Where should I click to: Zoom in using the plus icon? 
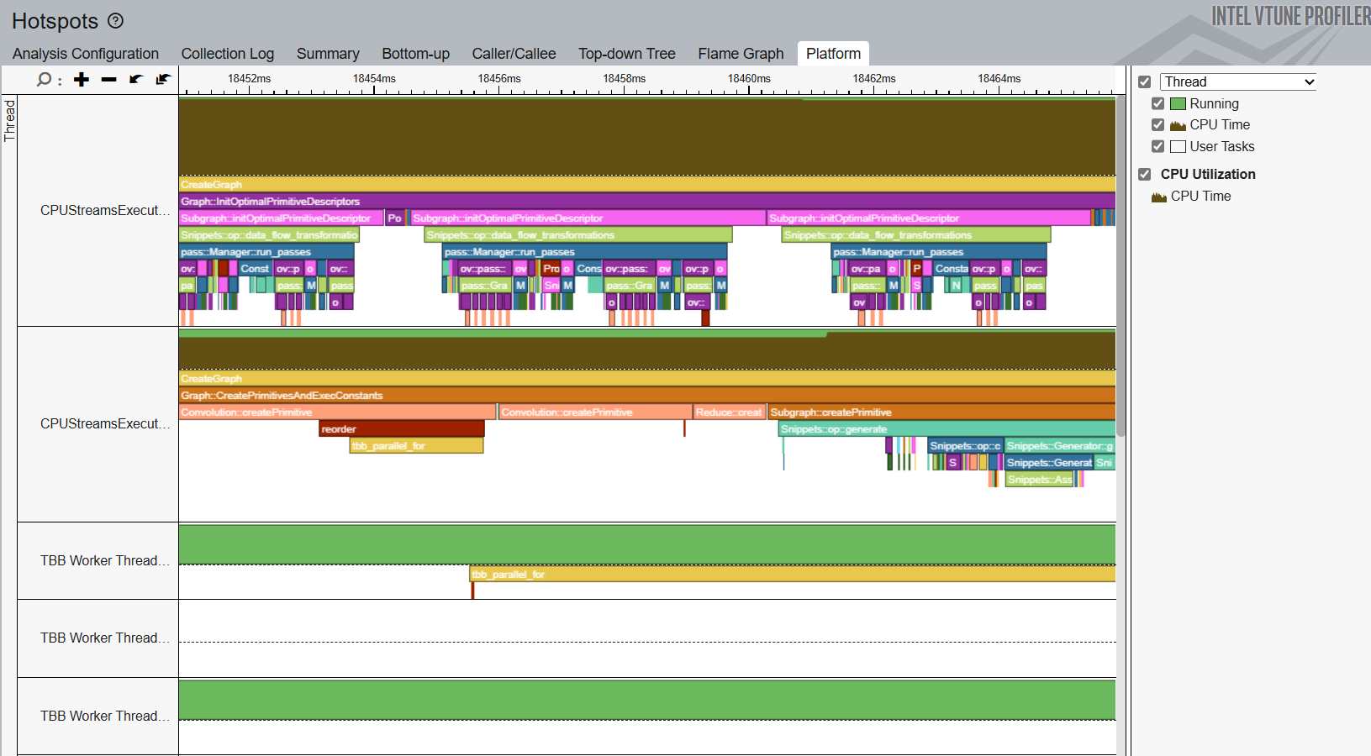(82, 79)
